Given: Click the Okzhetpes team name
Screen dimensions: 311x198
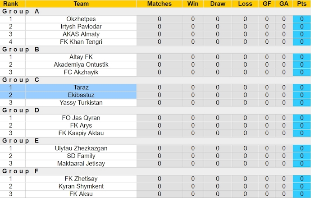Looking at the screenshot, I should pos(81,19).
